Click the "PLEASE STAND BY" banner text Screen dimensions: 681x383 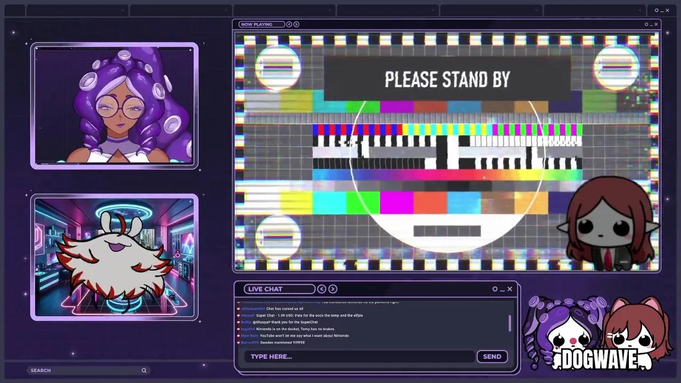tap(447, 80)
